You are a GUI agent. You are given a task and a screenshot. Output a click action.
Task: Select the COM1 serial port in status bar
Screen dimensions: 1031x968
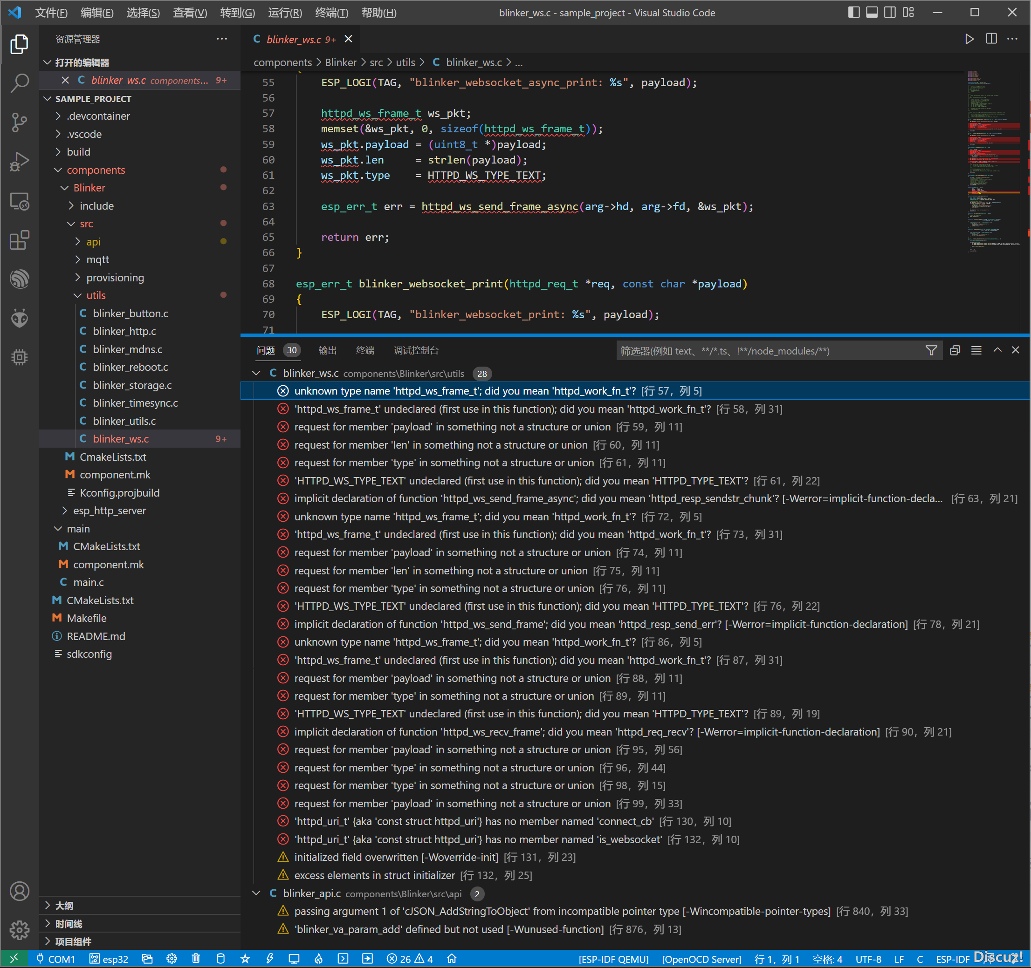click(55, 959)
